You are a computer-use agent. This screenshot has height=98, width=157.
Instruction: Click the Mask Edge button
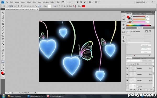coord(145,45)
